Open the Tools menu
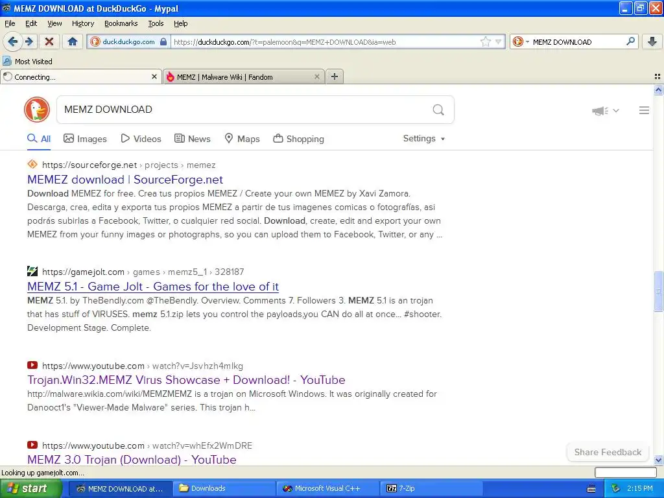 [x=156, y=23]
